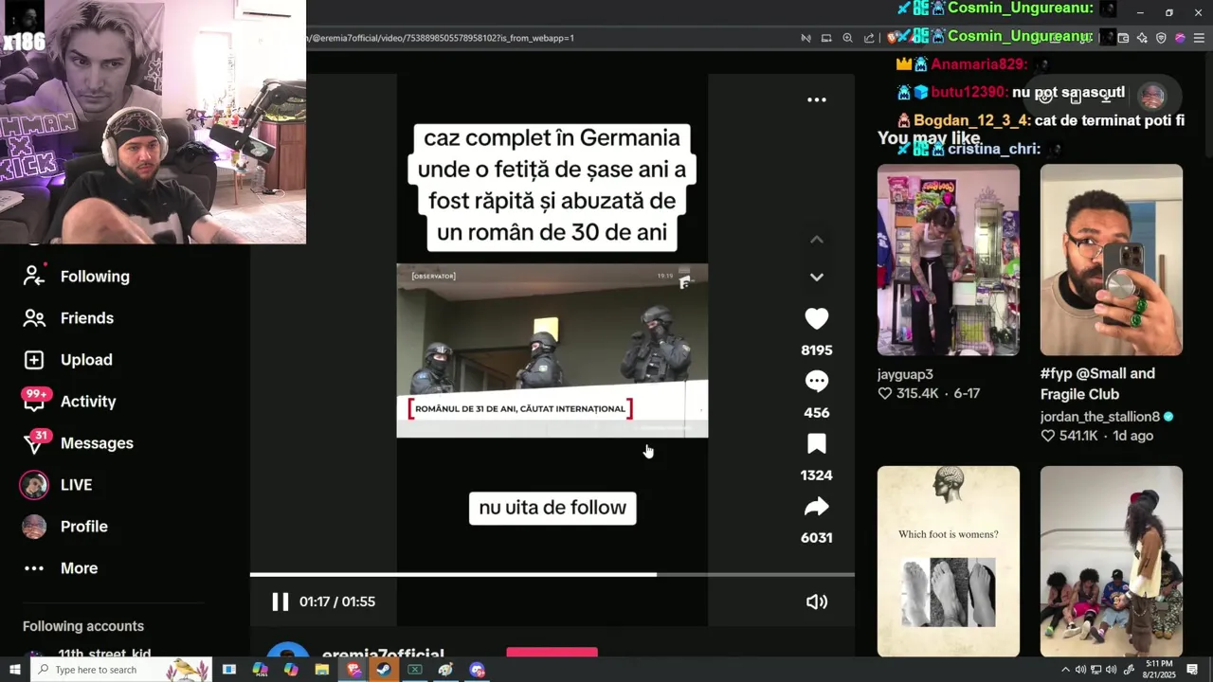
Task: Like the video using the heart icon
Action: coord(816,319)
